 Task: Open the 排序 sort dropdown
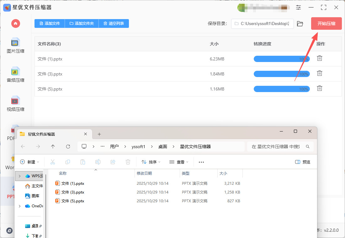pyautogui.click(x=151, y=162)
